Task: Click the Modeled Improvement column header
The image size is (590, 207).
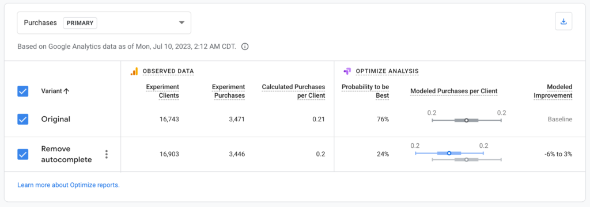Action: (553, 91)
